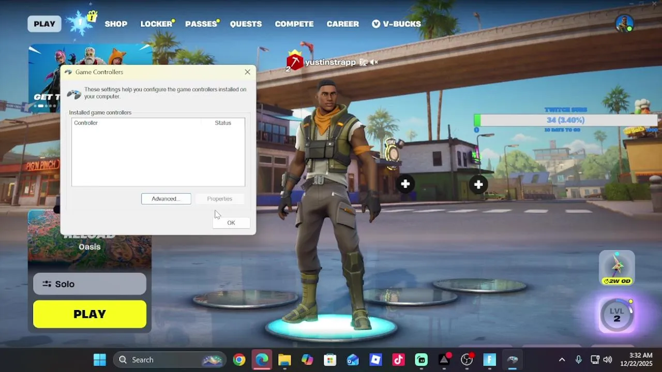Image resolution: width=662 pixels, height=372 pixels.
Task: Open Copilot from the taskbar
Action: coord(307,360)
